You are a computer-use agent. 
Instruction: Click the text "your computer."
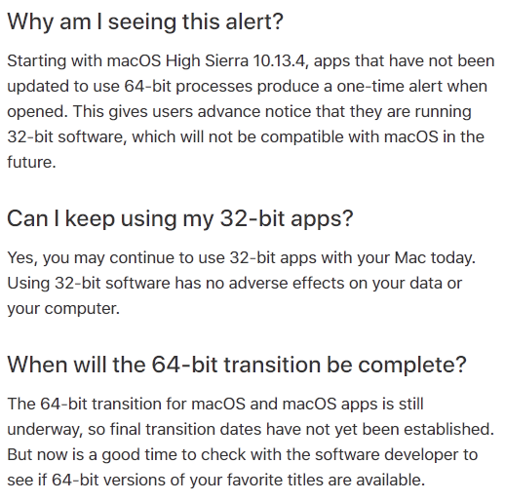[x=63, y=309]
